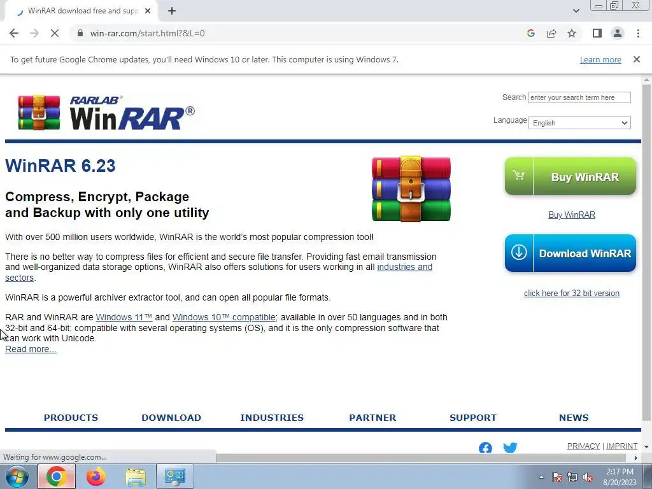Close the WinRAR download tab
The height and width of the screenshot is (489, 652).
click(148, 11)
